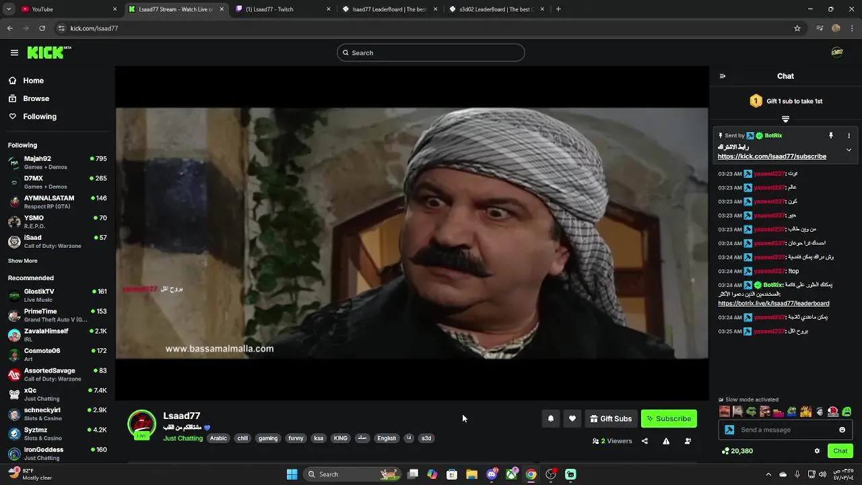The image size is (862, 485).
Task: Open recommended channel ZavalaHimself
Action: (x=57, y=335)
